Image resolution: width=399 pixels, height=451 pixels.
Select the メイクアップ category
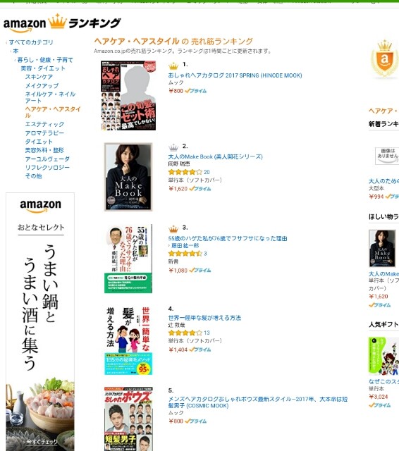(x=42, y=85)
